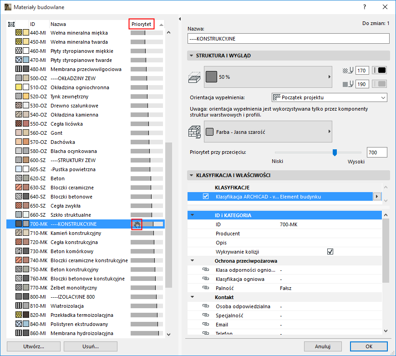Toggle Wykrywanie kolizji checkbox

(330, 251)
